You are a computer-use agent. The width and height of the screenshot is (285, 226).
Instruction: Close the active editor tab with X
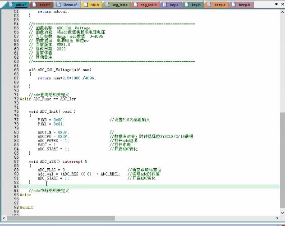coord(283,4)
